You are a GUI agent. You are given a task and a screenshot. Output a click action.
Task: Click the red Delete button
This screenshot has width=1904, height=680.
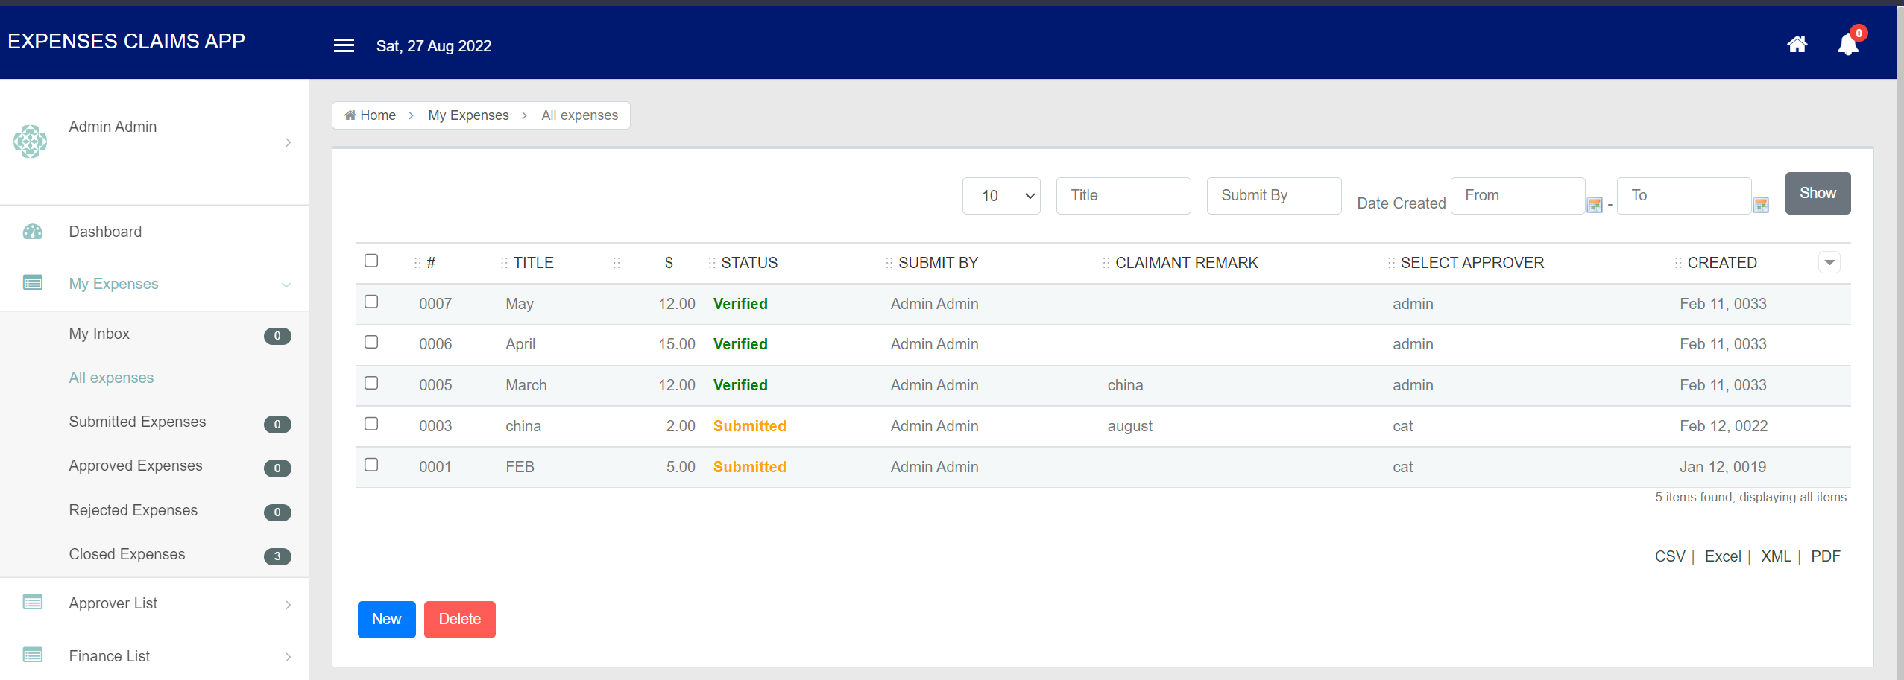click(460, 620)
